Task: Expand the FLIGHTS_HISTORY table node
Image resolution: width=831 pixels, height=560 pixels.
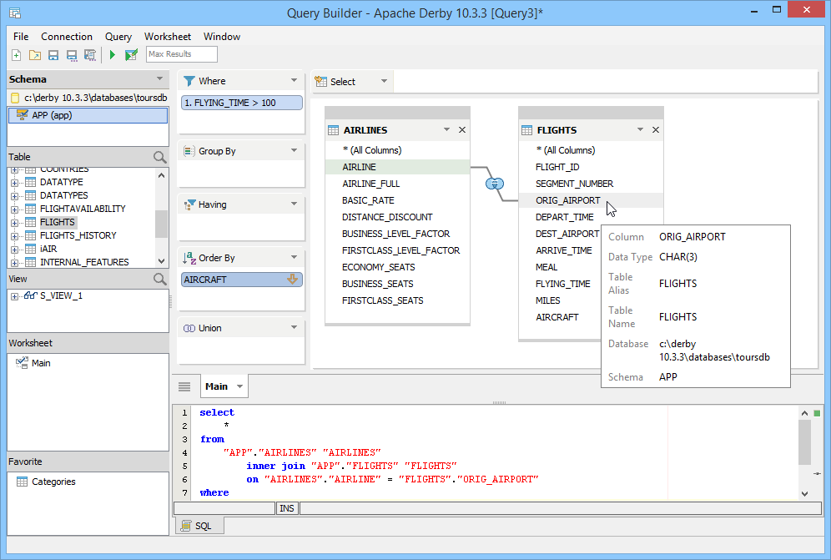Action: pos(14,236)
